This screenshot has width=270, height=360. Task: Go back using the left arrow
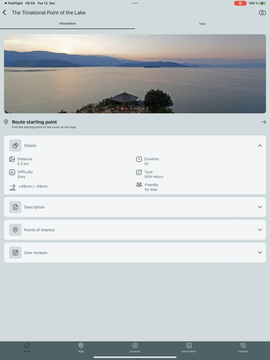[x=4, y=12]
